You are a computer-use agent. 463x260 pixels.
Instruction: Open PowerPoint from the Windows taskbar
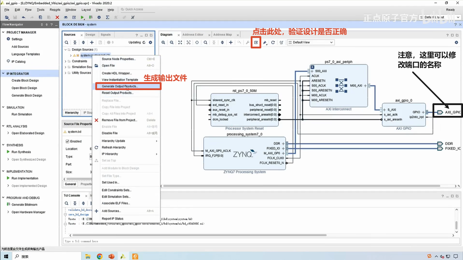click(111, 256)
